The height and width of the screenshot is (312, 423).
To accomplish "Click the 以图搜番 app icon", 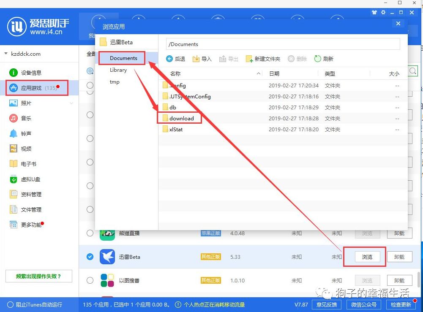I will point(107,280).
